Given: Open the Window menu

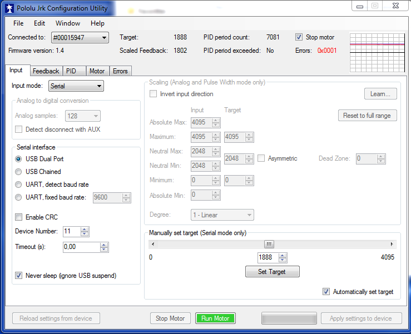Looking at the screenshot, I should [68, 23].
